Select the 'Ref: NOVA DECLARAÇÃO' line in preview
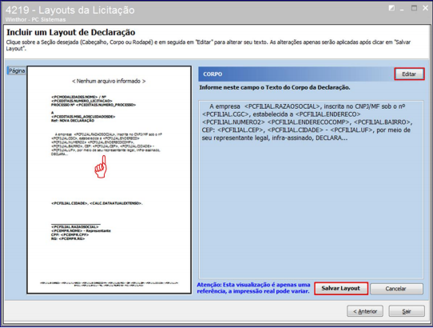This screenshot has width=433, height=328. click(73, 121)
